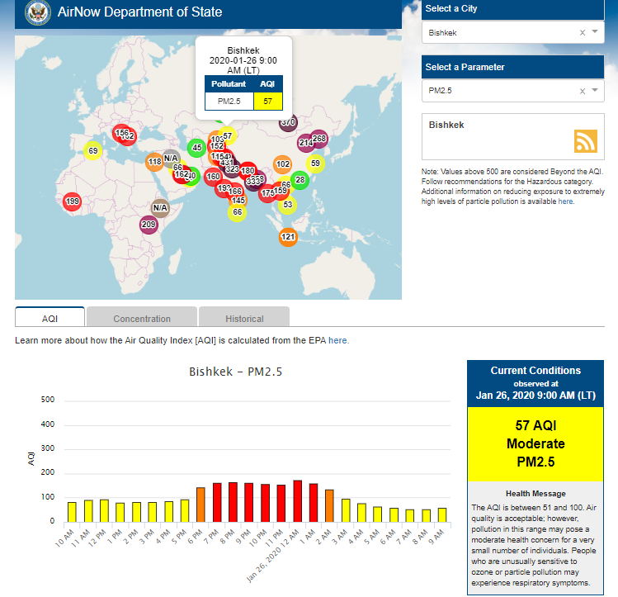Open the Historical tab
Image resolution: width=618 pixels, height=597 pixels.
coord(244,319)
